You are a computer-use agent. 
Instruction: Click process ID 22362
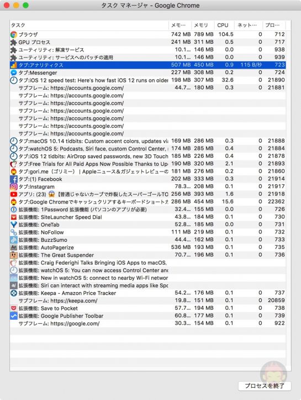tap(276, 201)
